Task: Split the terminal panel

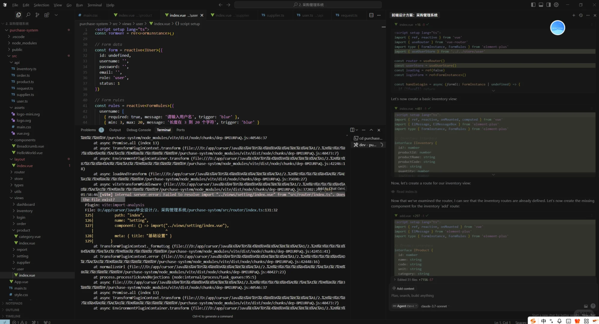Action: click(x=352, y=130)
